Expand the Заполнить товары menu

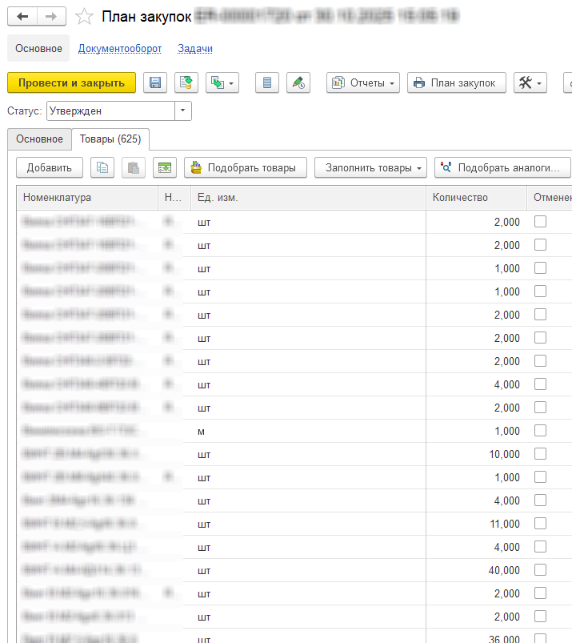point(370,167)
